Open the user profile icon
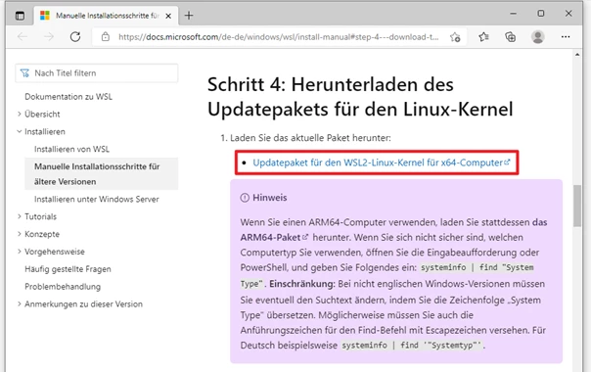Viewport: 591px width, 372px height. pyautogui.click(x=538, y=37)
